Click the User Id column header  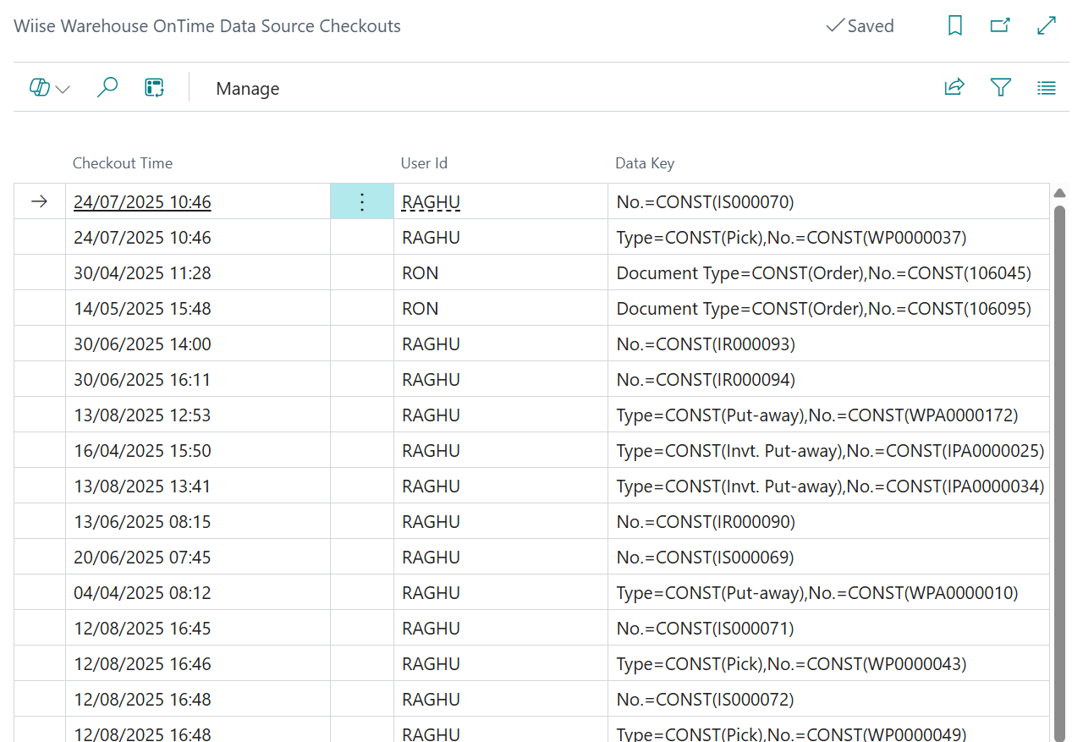424,163
